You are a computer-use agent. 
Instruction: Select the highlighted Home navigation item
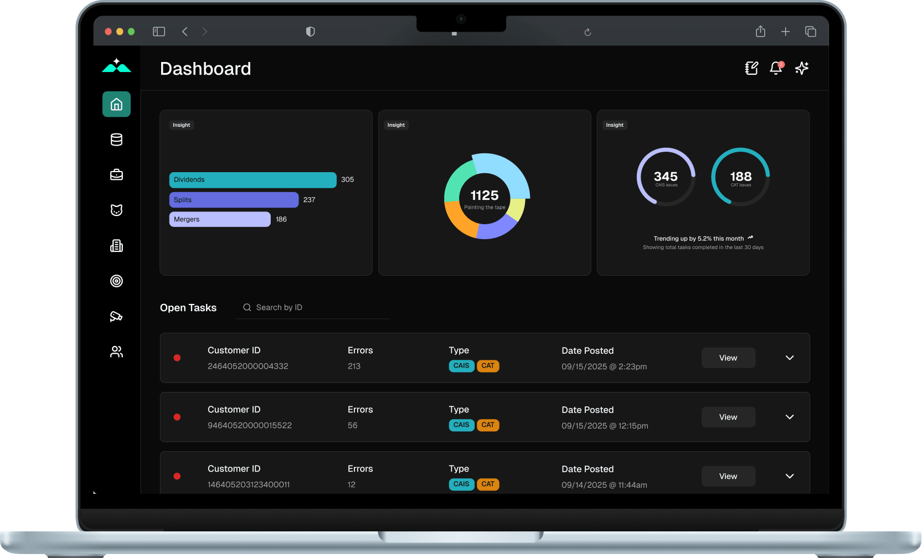pyautogui.click(x=116, y=104)
